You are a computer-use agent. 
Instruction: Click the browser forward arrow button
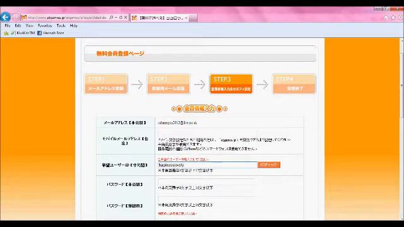coord(15,18)
